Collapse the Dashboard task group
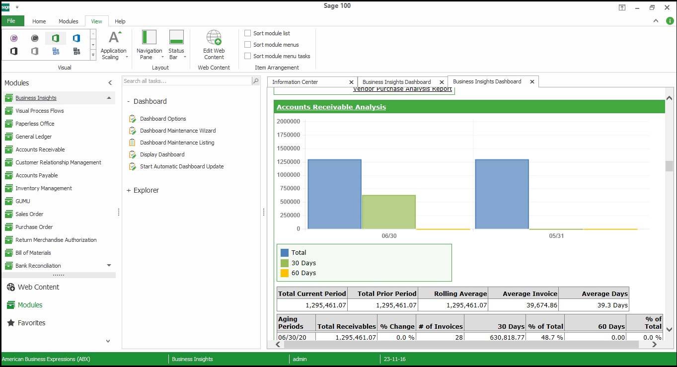Image resolution: width=677 pixels, height=367 pixels. pos(129,101)
